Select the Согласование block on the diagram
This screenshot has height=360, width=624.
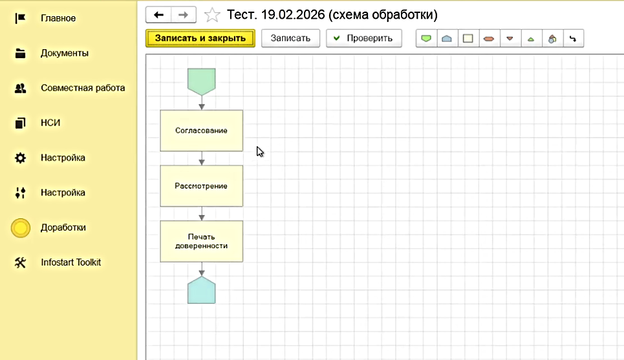point(201,131)
